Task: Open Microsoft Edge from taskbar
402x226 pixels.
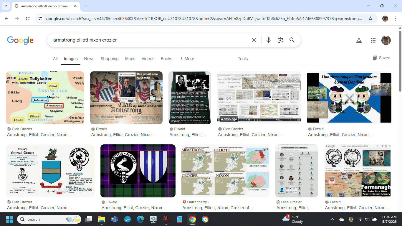Action: click(x=140, y=219)
